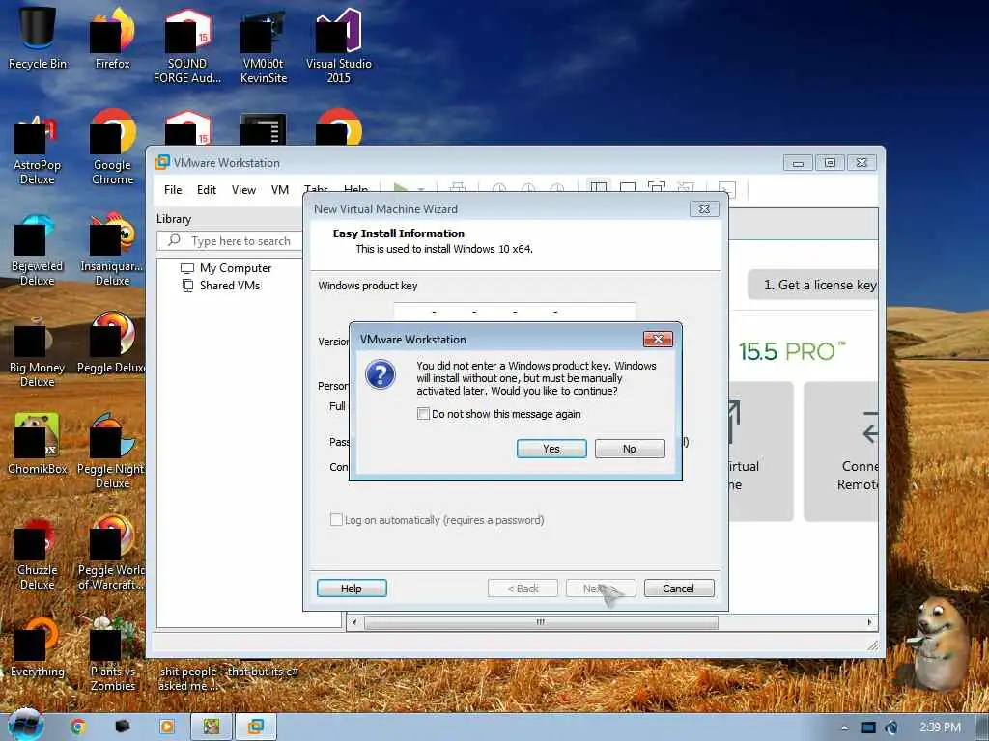Click '1. Get a license key' button

tap(813, 285)
